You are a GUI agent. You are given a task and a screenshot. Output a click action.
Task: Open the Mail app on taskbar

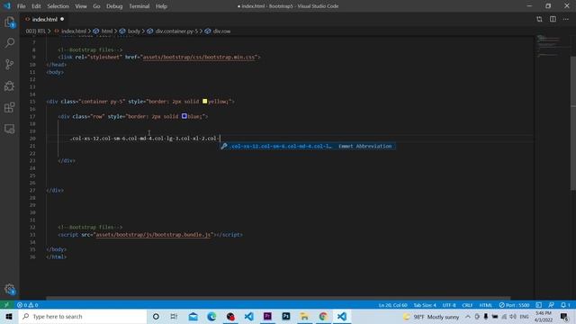(193, 316)
